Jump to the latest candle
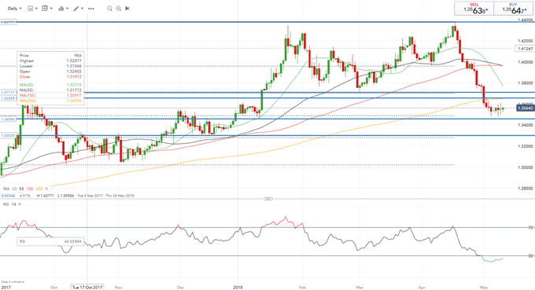The image size is (535, 290). (127, 9)
